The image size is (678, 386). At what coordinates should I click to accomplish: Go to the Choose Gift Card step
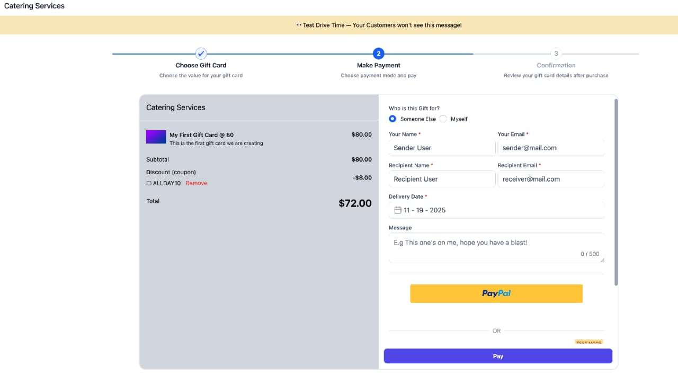point(201,65)
